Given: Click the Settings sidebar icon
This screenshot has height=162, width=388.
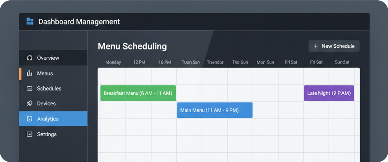Looking at the screenshot, I should tap(29, 134).
